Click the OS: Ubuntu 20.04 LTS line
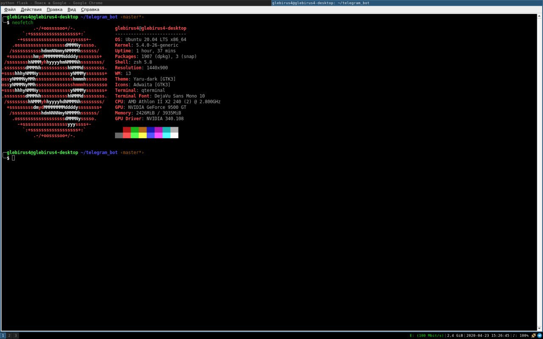Image resolution: width=543 pixels, height=339 pixels. tap(151, 39)
